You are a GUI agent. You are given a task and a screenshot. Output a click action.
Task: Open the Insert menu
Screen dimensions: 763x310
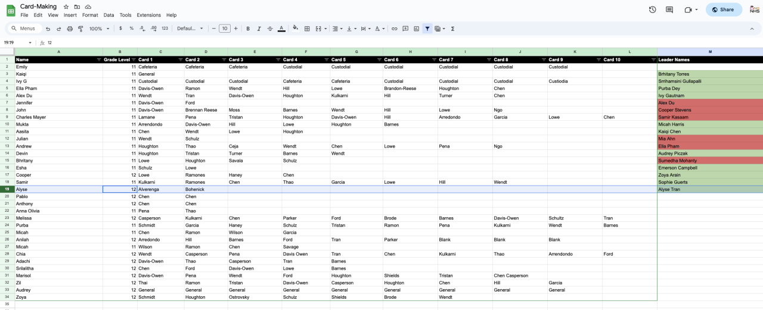(x=70, y=15)
